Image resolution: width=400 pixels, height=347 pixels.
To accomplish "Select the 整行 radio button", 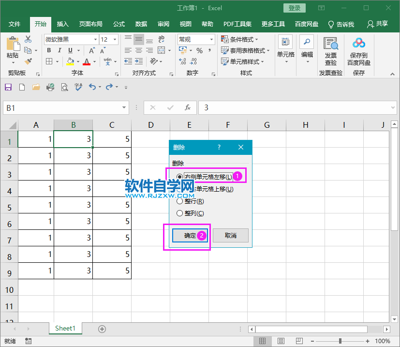I will [179, 201].
